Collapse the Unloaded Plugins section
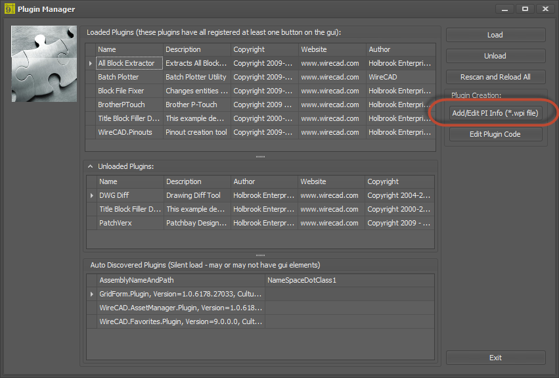This screenshot has height=378, width=559. coord(90,166)
